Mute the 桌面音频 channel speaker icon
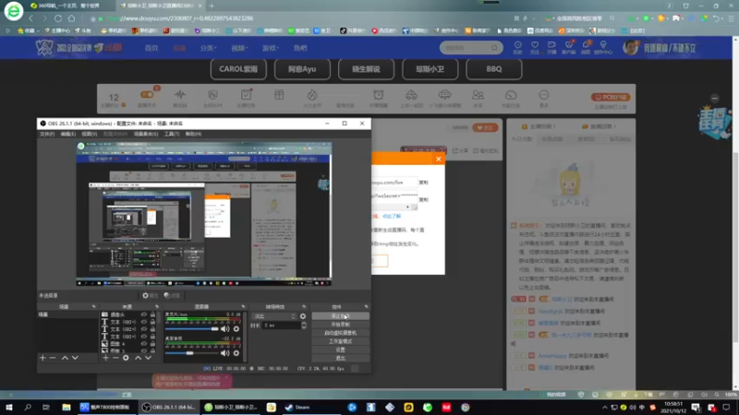739x415 pixels. [x=224, y=353]
